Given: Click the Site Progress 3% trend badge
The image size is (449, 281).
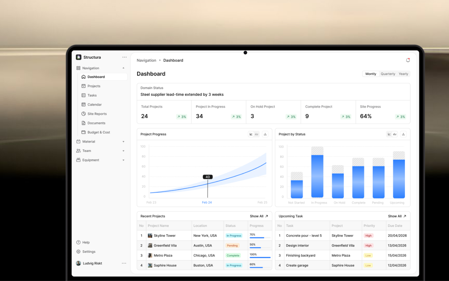Looking at the screenshot, I should (400, 117).
